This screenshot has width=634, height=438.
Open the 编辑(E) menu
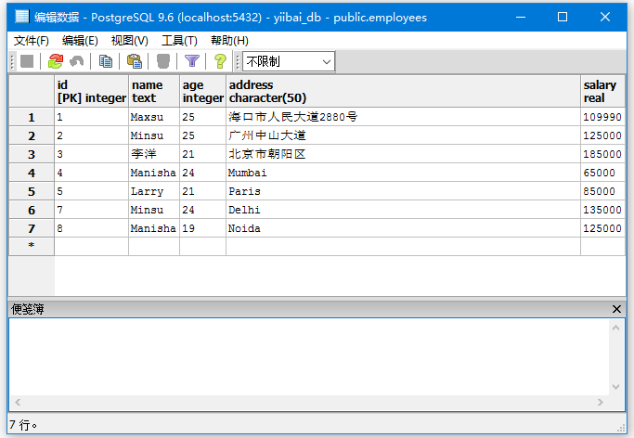80,40
